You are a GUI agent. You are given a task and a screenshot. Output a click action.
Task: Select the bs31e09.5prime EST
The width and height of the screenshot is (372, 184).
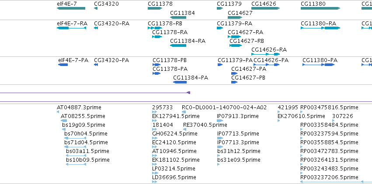click(218, 164)
